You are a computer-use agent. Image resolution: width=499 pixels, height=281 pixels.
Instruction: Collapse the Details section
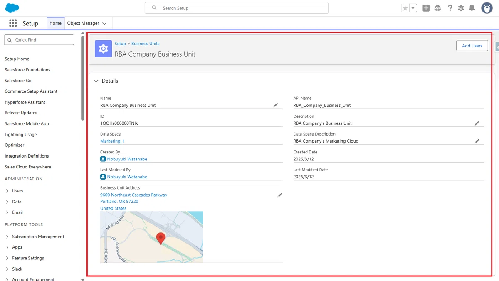(x=96, y=81)
